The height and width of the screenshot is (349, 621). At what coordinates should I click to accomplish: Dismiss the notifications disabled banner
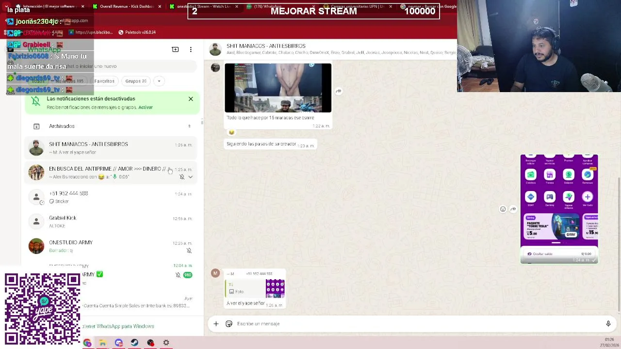click(191, 99)
